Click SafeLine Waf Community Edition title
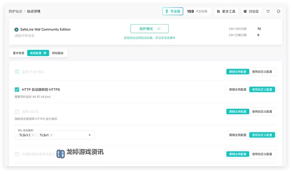Image resolution: width=291 pixels, height=171 pixels. tap(45, 29)
